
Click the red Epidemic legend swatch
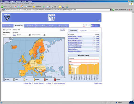[x=55, y=80]
